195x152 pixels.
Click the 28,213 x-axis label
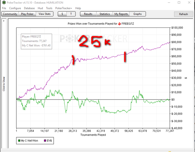pos(73,131)
